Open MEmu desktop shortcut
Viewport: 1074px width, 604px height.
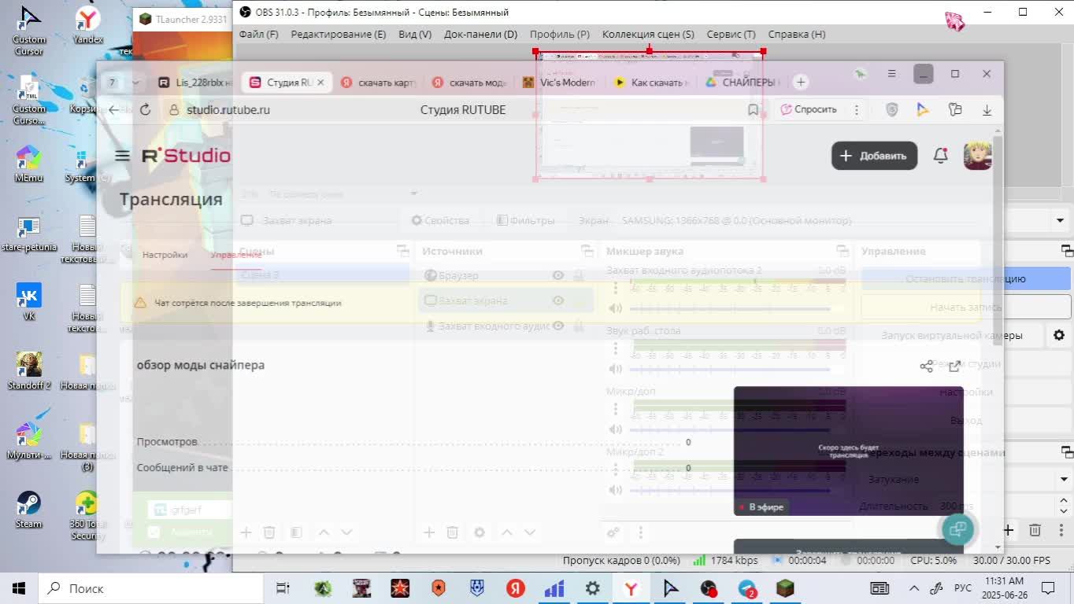pos(28,163)
